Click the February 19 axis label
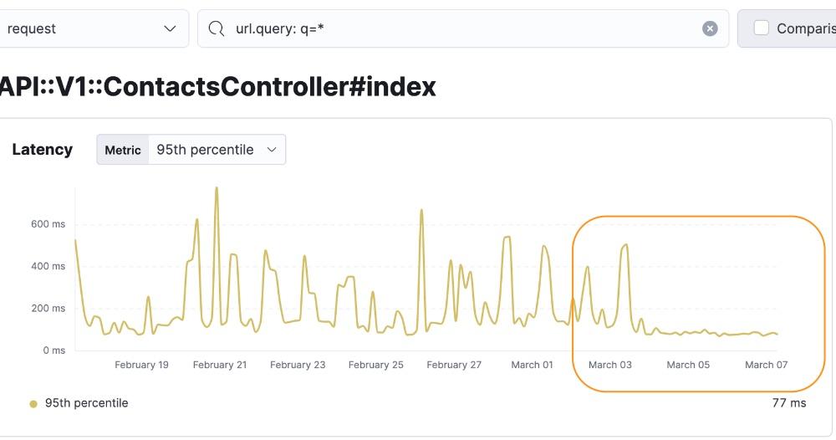The width and height of the screenshot is (836, 440). click(x=141, y=365)
